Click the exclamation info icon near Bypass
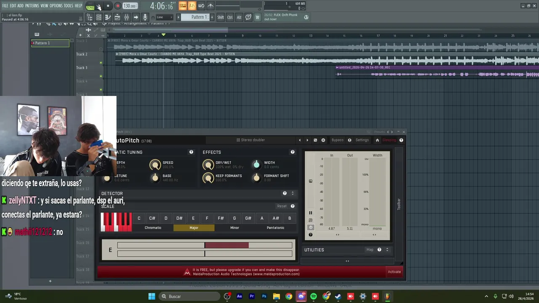This screenshot has width=539, height=303. coord(350,140)
